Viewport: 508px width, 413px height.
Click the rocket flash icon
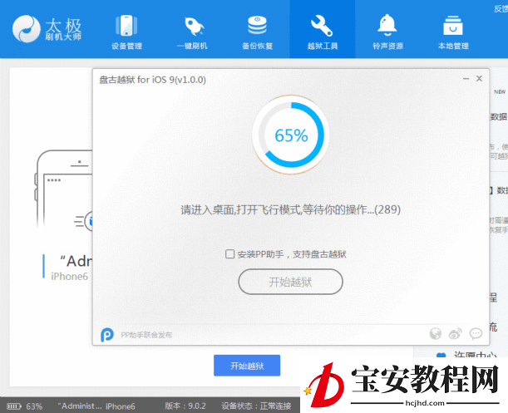coord(194,26)
